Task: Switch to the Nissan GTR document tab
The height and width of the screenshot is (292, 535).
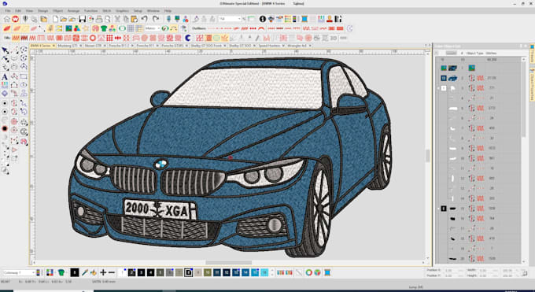Action: tap(93, 46)
